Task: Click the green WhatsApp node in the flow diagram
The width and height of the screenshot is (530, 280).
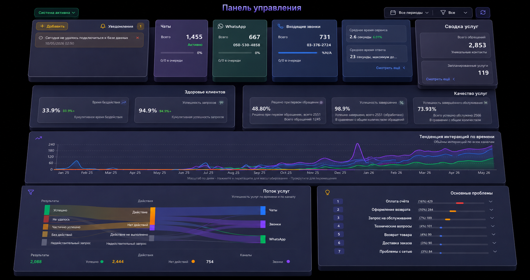Action: tap(263, 239)
